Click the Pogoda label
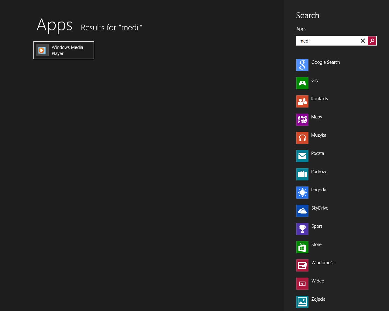The image size is (389, 311). [x=319, y=190]
